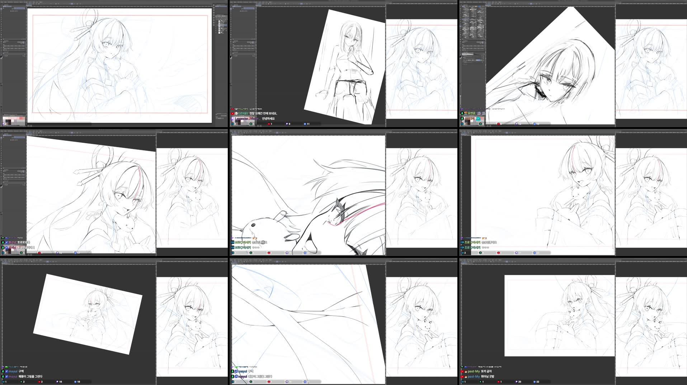Pick pink swatch in color set palette
The width and height of the screenshot is (687, 385).
(x=21, y=119)
